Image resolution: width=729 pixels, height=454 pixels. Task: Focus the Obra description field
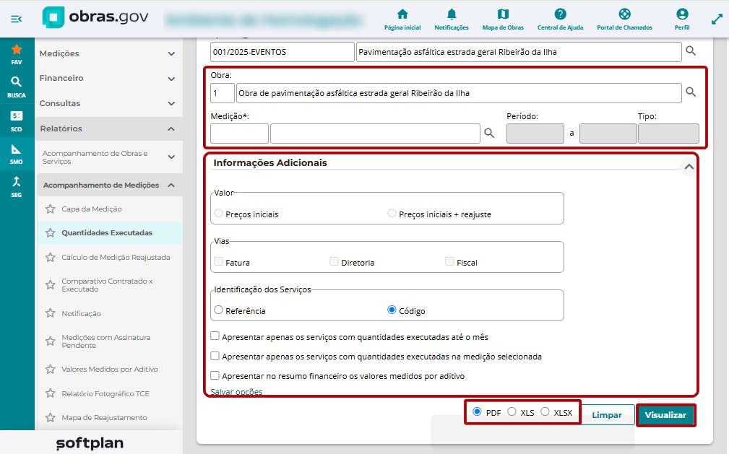point(459,93)
